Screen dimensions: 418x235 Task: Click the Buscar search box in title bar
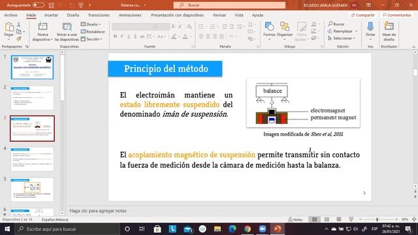tap(229, 5)
